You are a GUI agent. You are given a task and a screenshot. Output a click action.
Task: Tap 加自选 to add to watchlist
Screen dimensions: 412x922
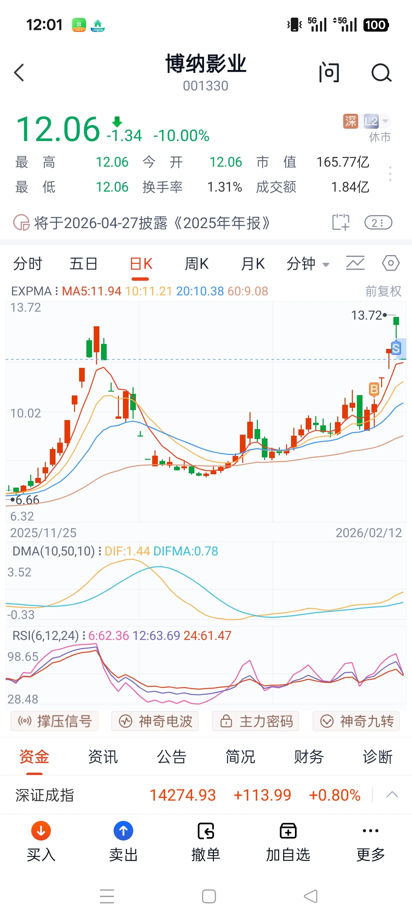click(288, 841)
